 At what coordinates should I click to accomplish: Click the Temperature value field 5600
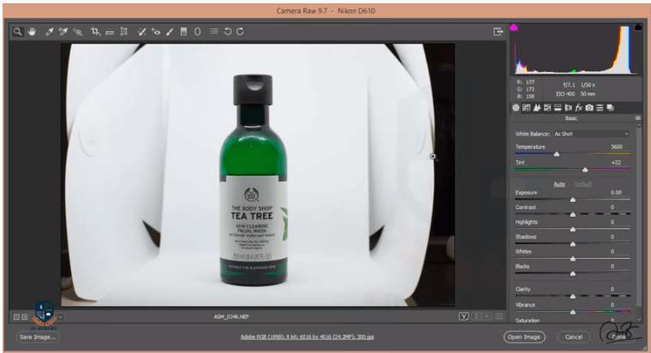[x=617, y=147]
